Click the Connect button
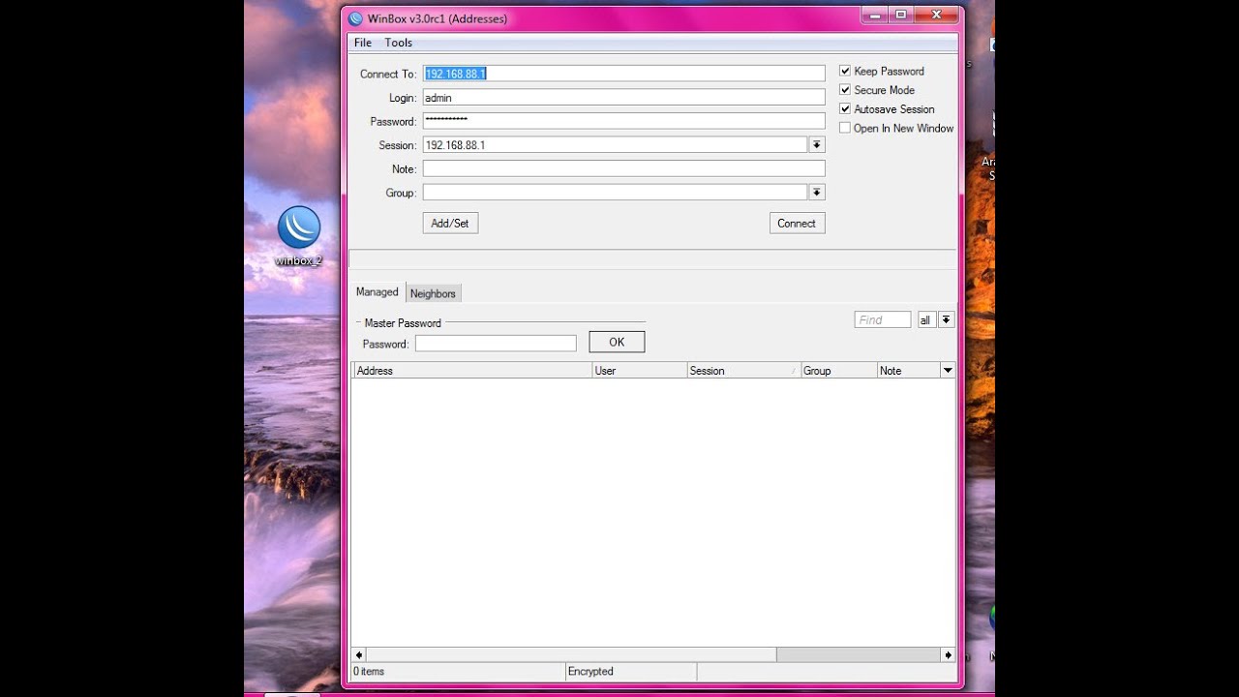 coord(797,223)
